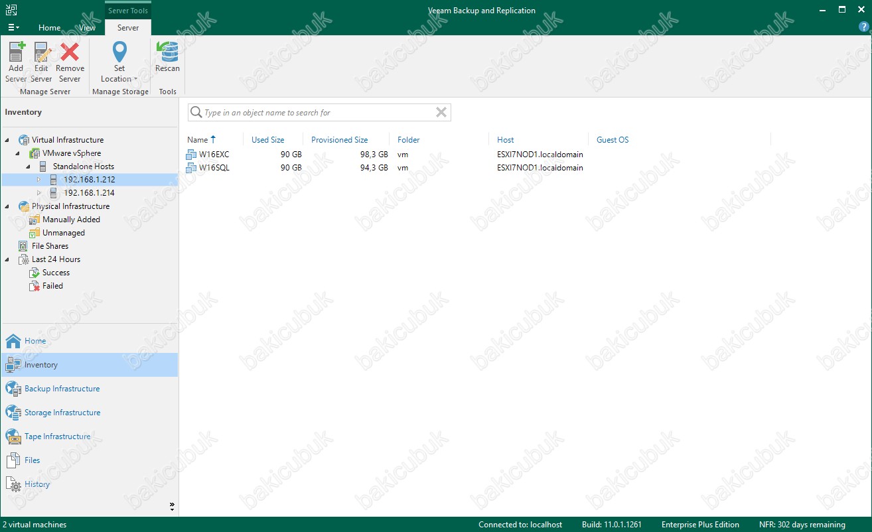Collapse the Virtual Infrastructure node

click(7, 140)
